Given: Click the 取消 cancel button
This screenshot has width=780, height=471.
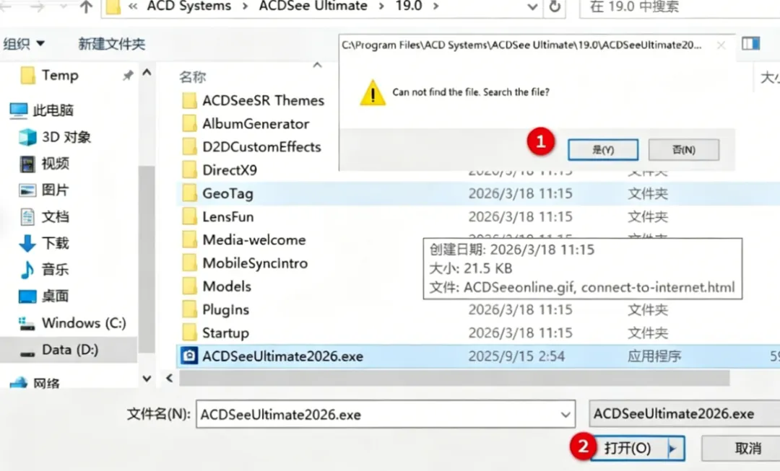Looking at the screenshot, I should click(747, 448).
